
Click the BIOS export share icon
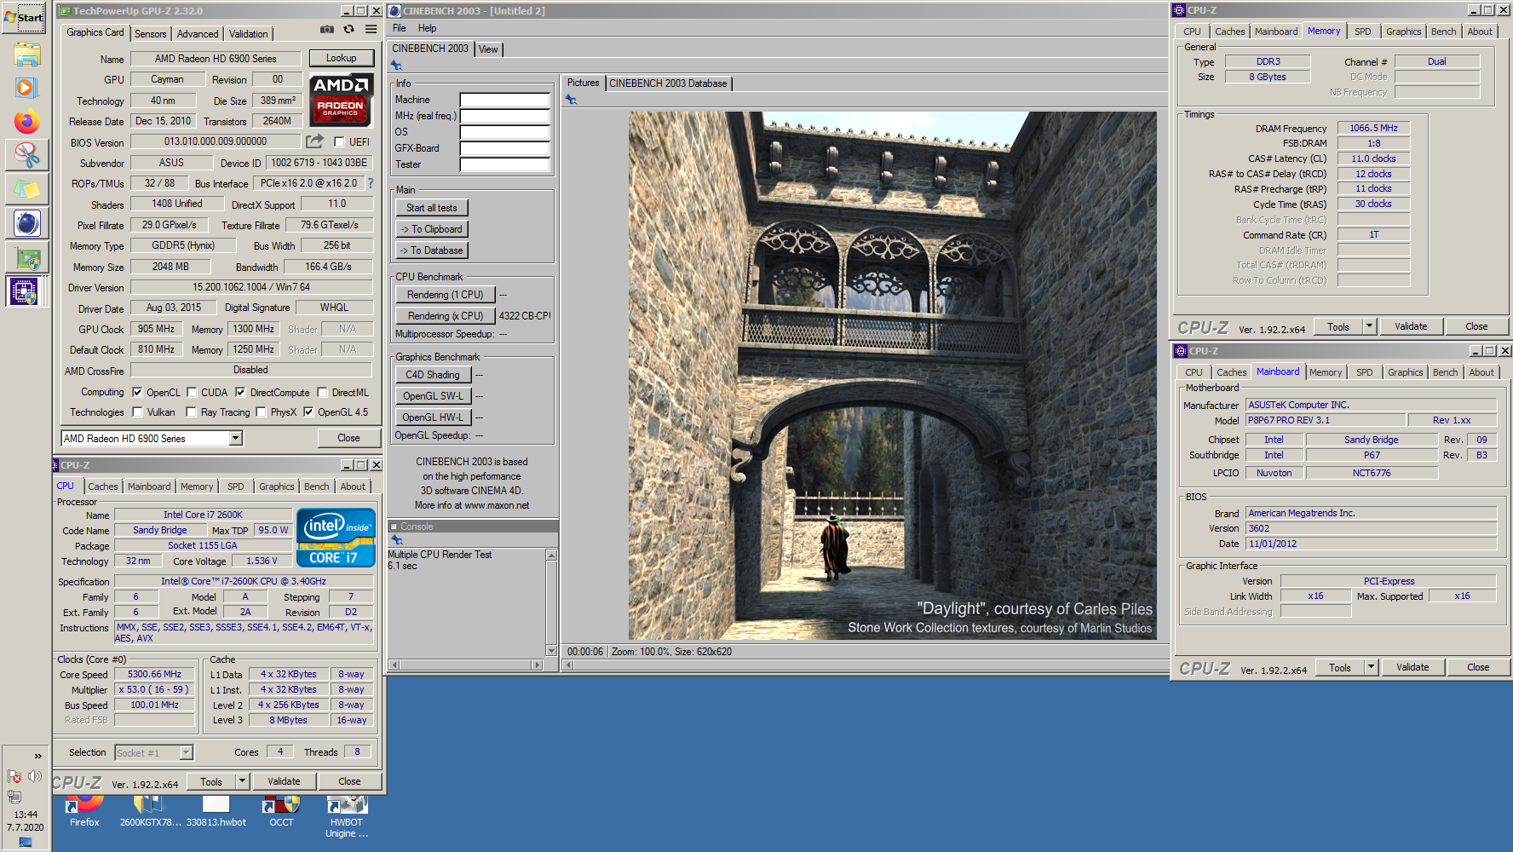click(315, 141)
